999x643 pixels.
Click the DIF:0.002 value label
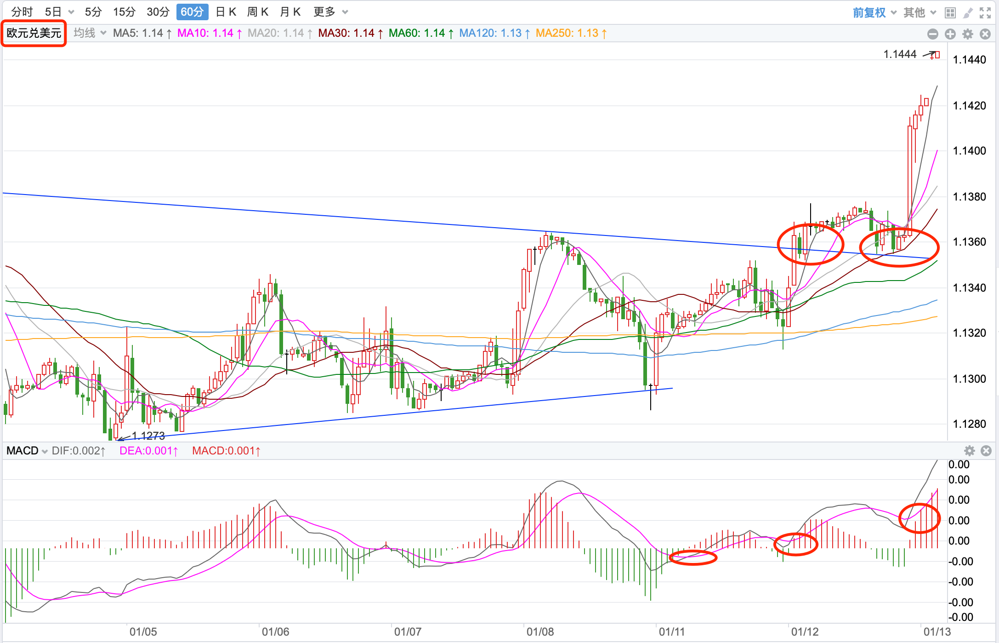[79, 451]
